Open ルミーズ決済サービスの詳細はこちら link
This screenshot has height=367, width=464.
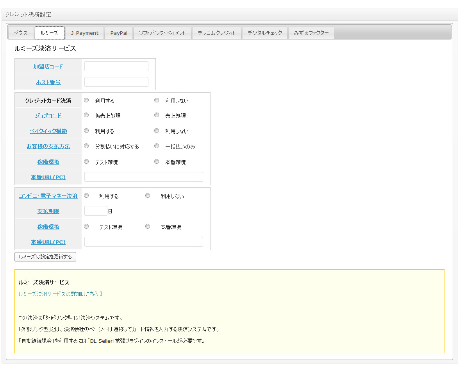point(61,294)
